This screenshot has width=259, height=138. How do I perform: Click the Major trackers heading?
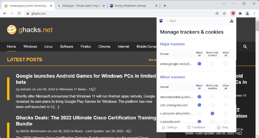[172, 44]
